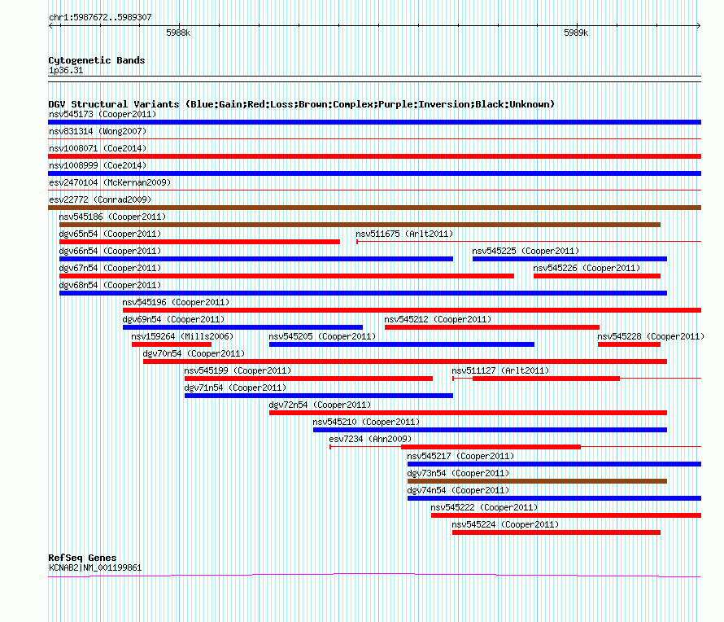Open nsv545205 (Cooper2011) label

322,336
